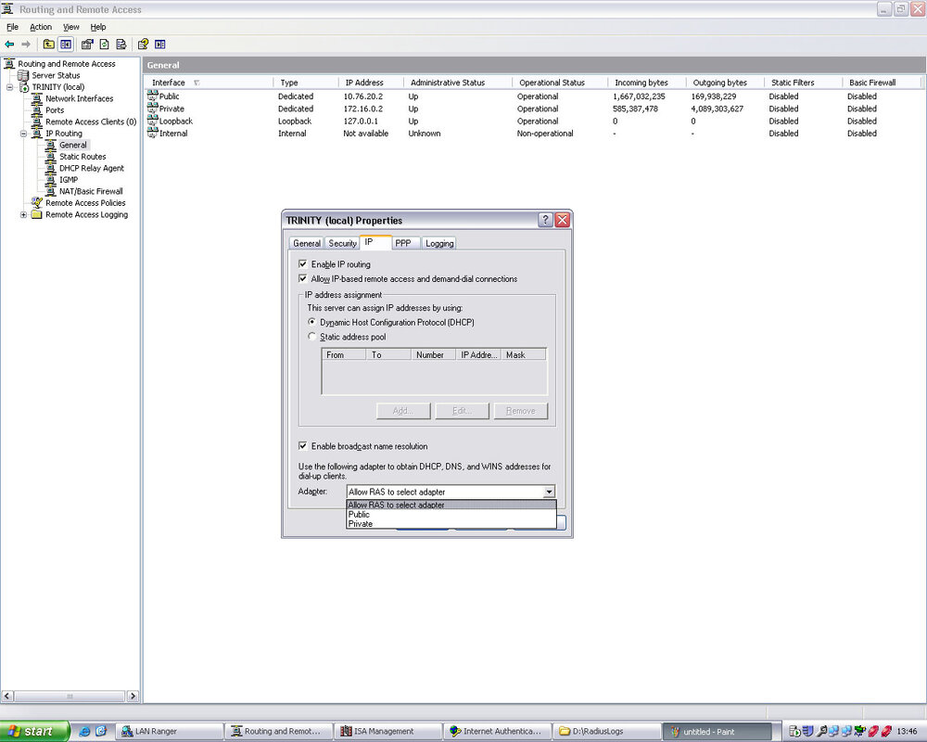
Task: Click the Show/Hide Action Pane toolbar icon
Action: [160, 45]
